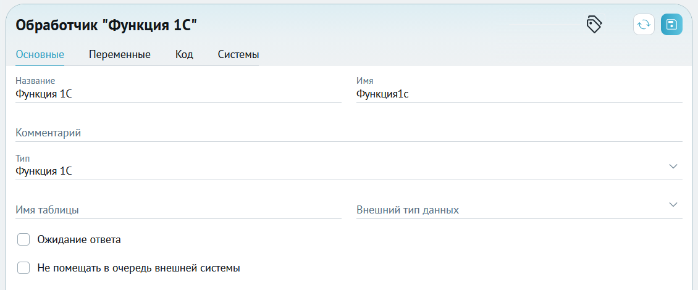Click the tags icon in the header
This screenshot has width=698, height=290.
(x=594, y=25)
